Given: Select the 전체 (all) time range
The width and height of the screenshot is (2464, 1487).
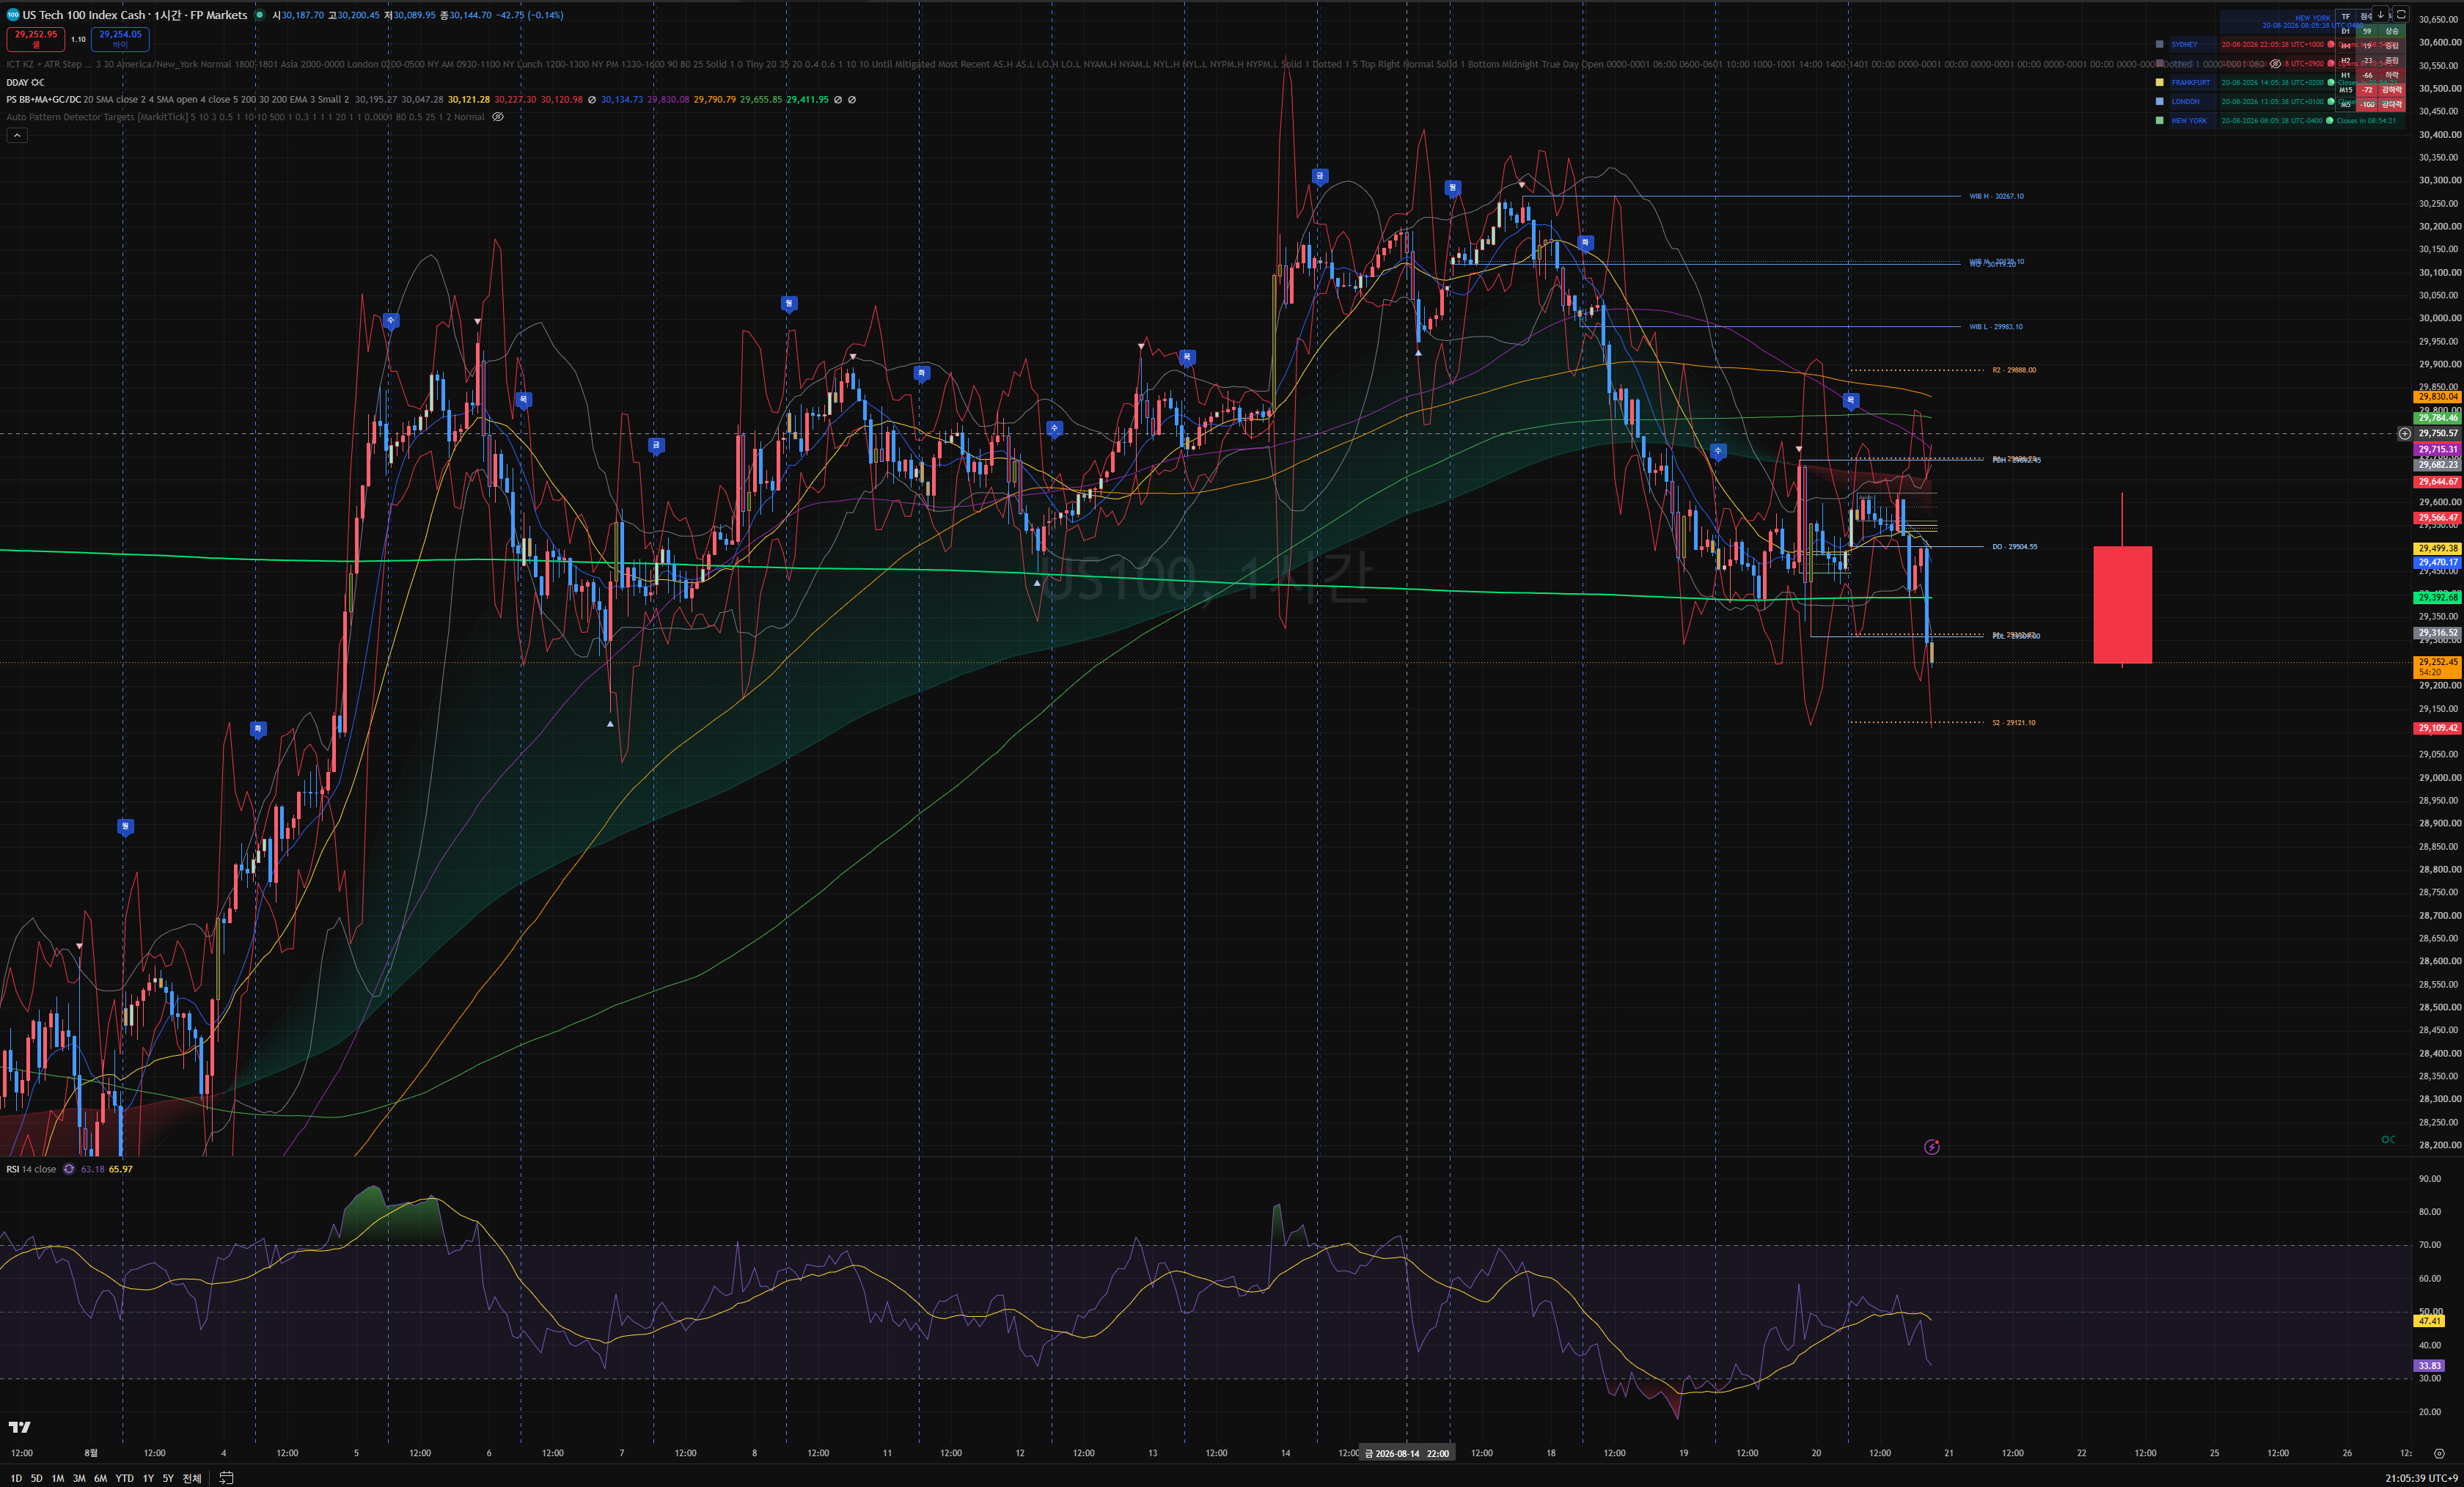Looking at the screenshot, I should (192, 1478).
